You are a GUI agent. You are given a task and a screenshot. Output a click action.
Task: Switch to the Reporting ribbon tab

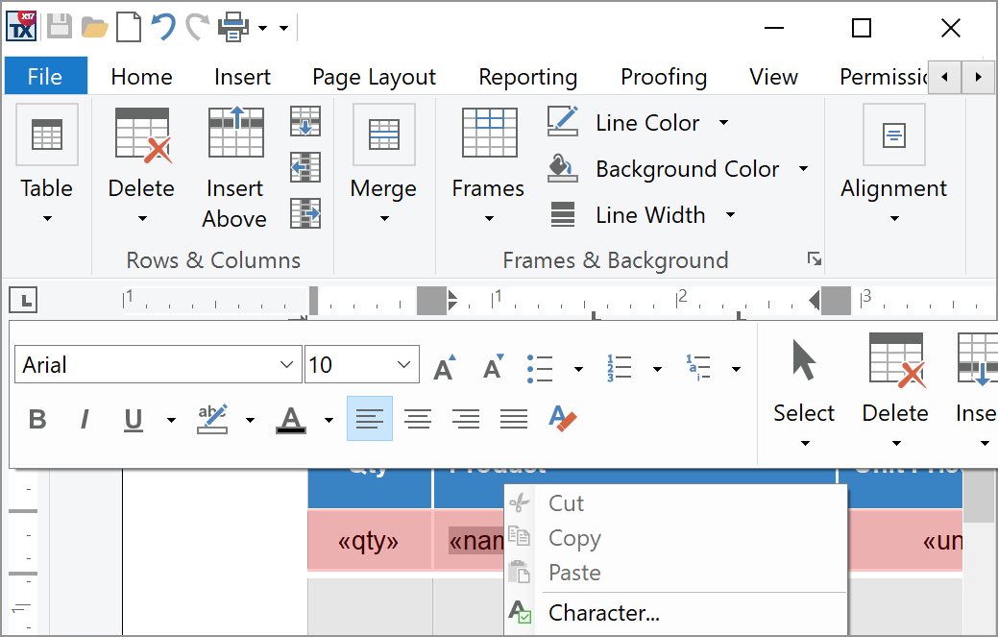(x=527, y=76)
